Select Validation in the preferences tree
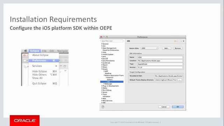 [106, 97]
